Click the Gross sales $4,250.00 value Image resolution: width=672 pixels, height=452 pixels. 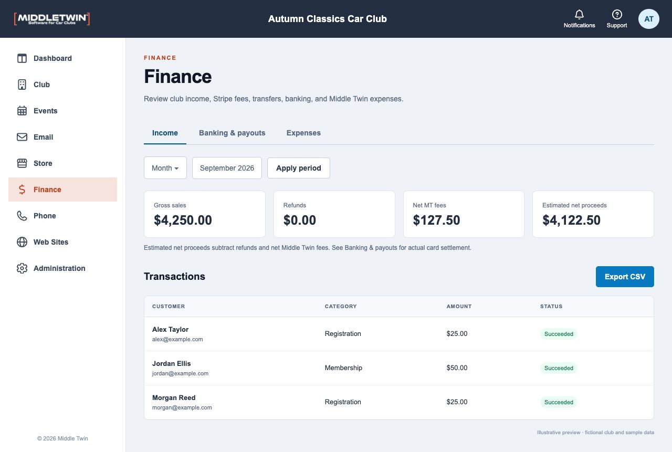pos(183,220)
